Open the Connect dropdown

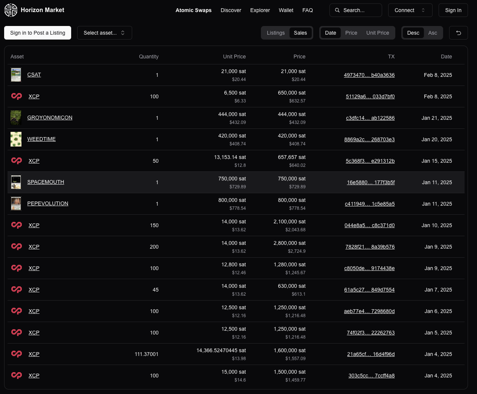[x=410, y=10]
